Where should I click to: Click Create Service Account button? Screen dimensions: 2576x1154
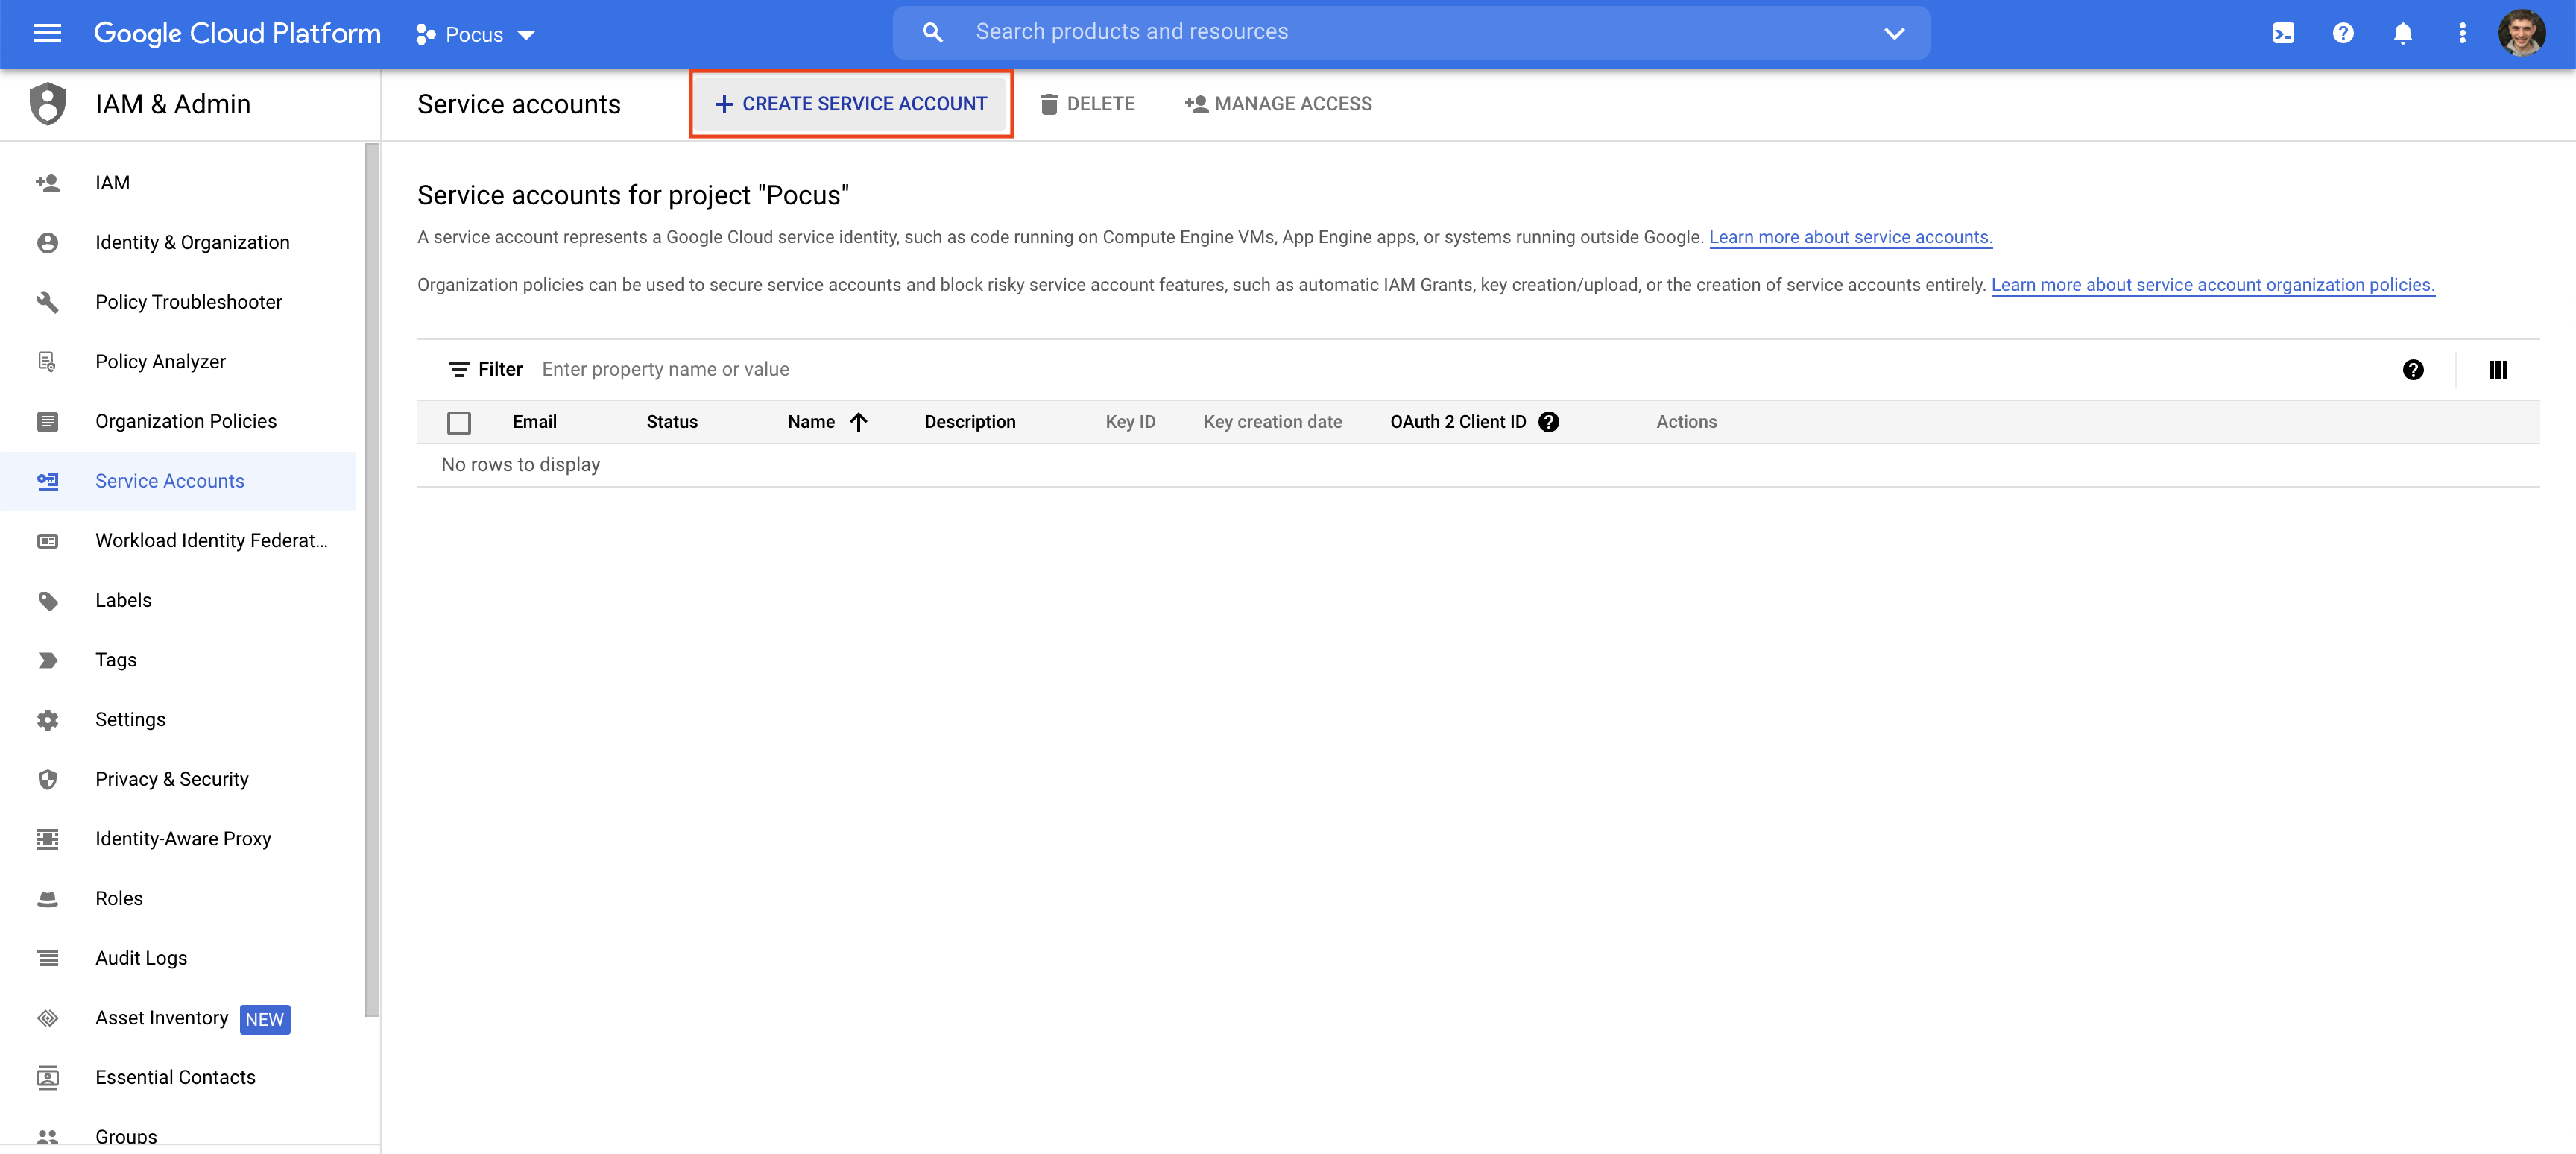tap(851, 104)
